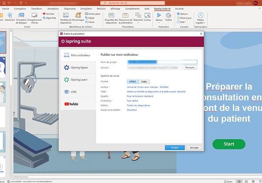The width and height of the screenshot is (262, 183).
Task: Open the Lecteur settings
Action: [148, 17]
